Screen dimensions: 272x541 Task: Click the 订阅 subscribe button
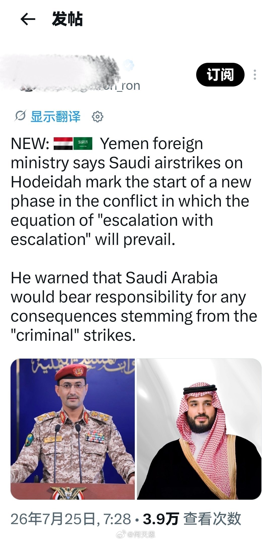point(220,75)
